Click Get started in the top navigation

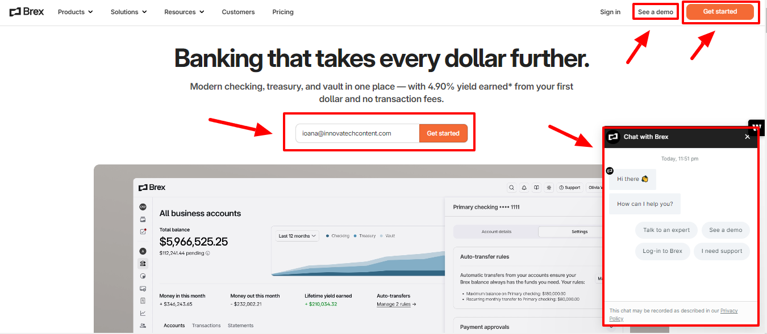tap(720, 11)
